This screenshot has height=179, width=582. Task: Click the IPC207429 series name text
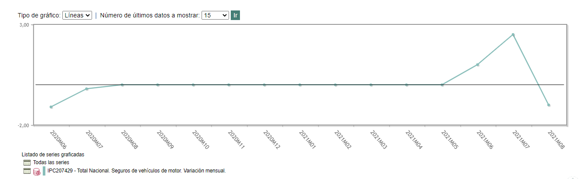point(137,171)
